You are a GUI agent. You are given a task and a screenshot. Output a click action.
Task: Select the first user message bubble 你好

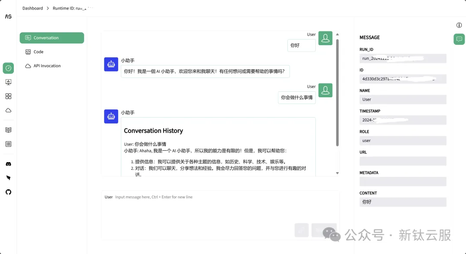[x=301, y=45]
